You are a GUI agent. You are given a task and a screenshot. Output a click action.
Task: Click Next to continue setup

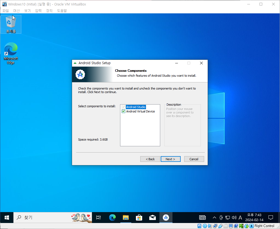pos(171,159)
